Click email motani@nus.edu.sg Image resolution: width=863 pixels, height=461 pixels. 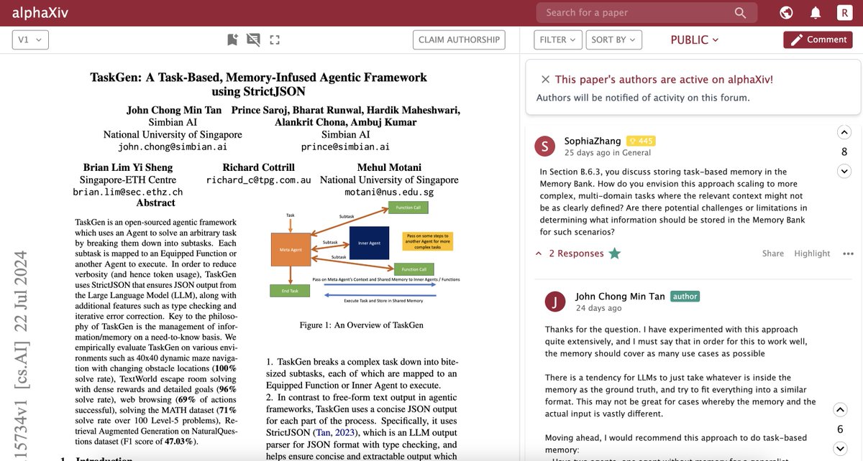click(x=389, y=192)
